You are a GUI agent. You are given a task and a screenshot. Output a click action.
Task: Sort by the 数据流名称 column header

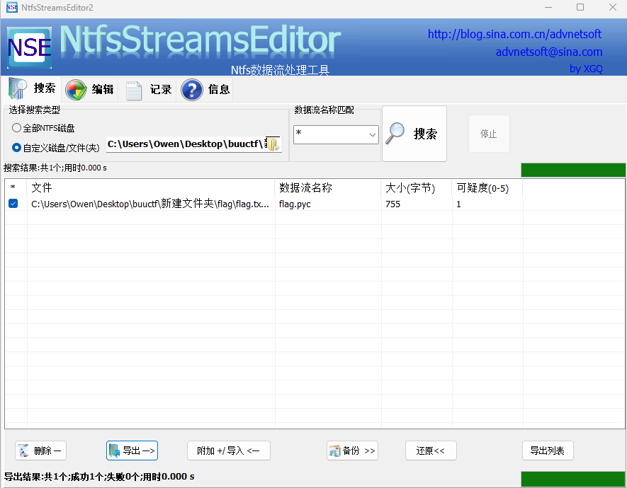click(328, 187)
